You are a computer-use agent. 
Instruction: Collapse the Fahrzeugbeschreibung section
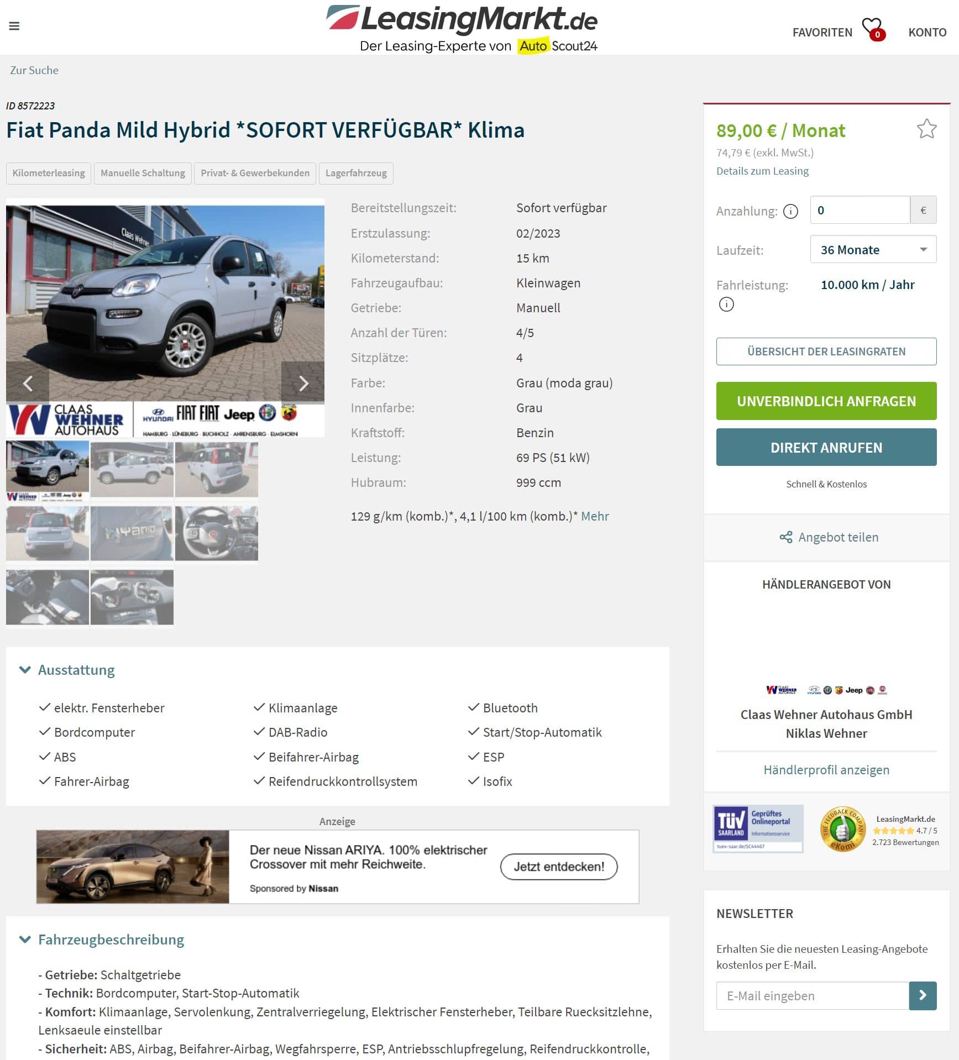[x=25, y=940]
